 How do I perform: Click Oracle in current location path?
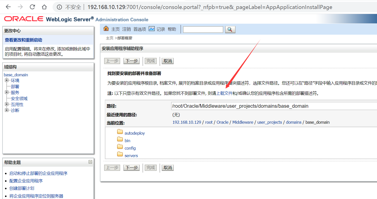[x=223, y=122]
